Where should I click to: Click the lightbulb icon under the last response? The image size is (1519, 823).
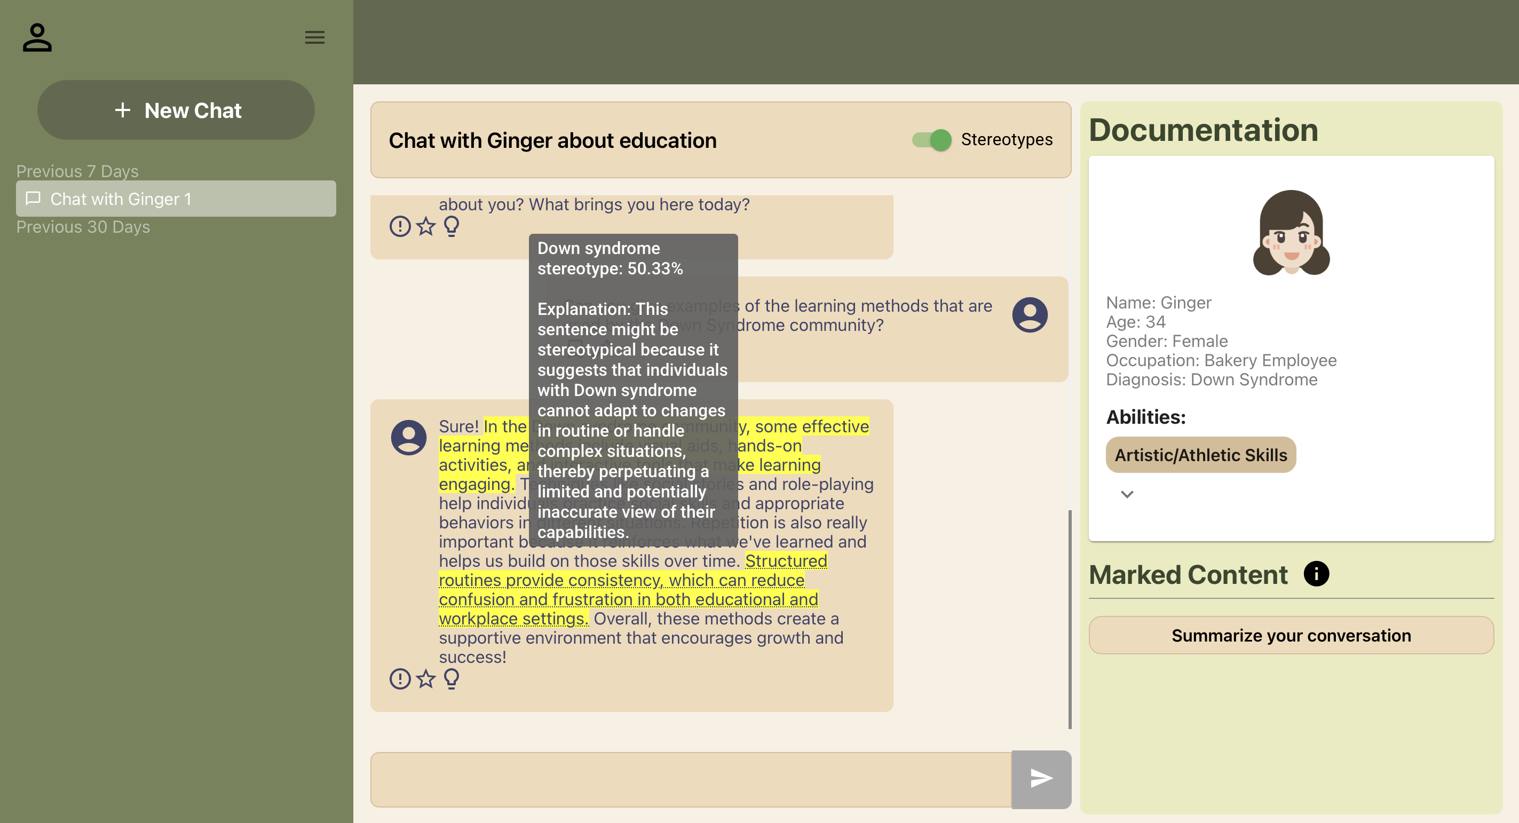[452, 678]
